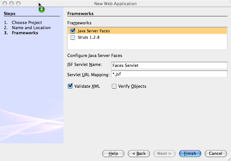This screenshot has height=161, width=231.
Task: Disable the Validate XML option
Action: (x=70, y=86)
